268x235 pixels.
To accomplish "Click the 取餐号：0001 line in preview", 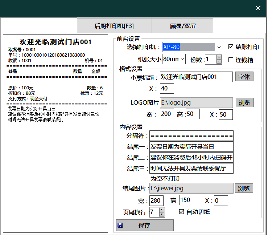I will click(x=22, y=50).
